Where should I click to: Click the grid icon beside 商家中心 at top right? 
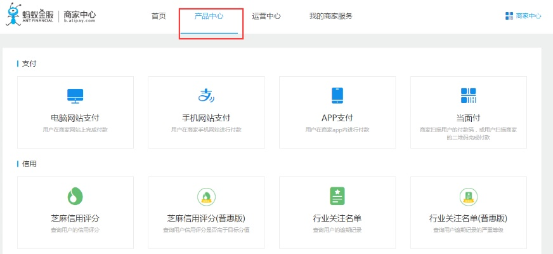pyautogui.click(x=509, y=16)
